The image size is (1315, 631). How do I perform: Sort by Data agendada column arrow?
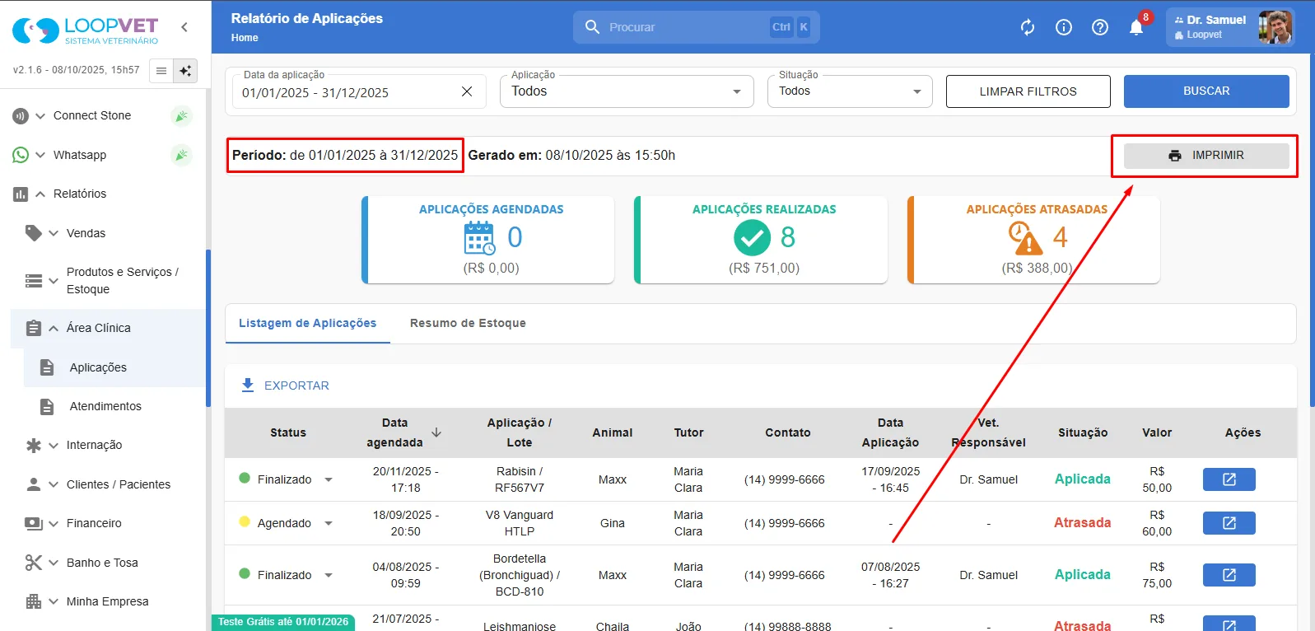(x=436, y=432)
